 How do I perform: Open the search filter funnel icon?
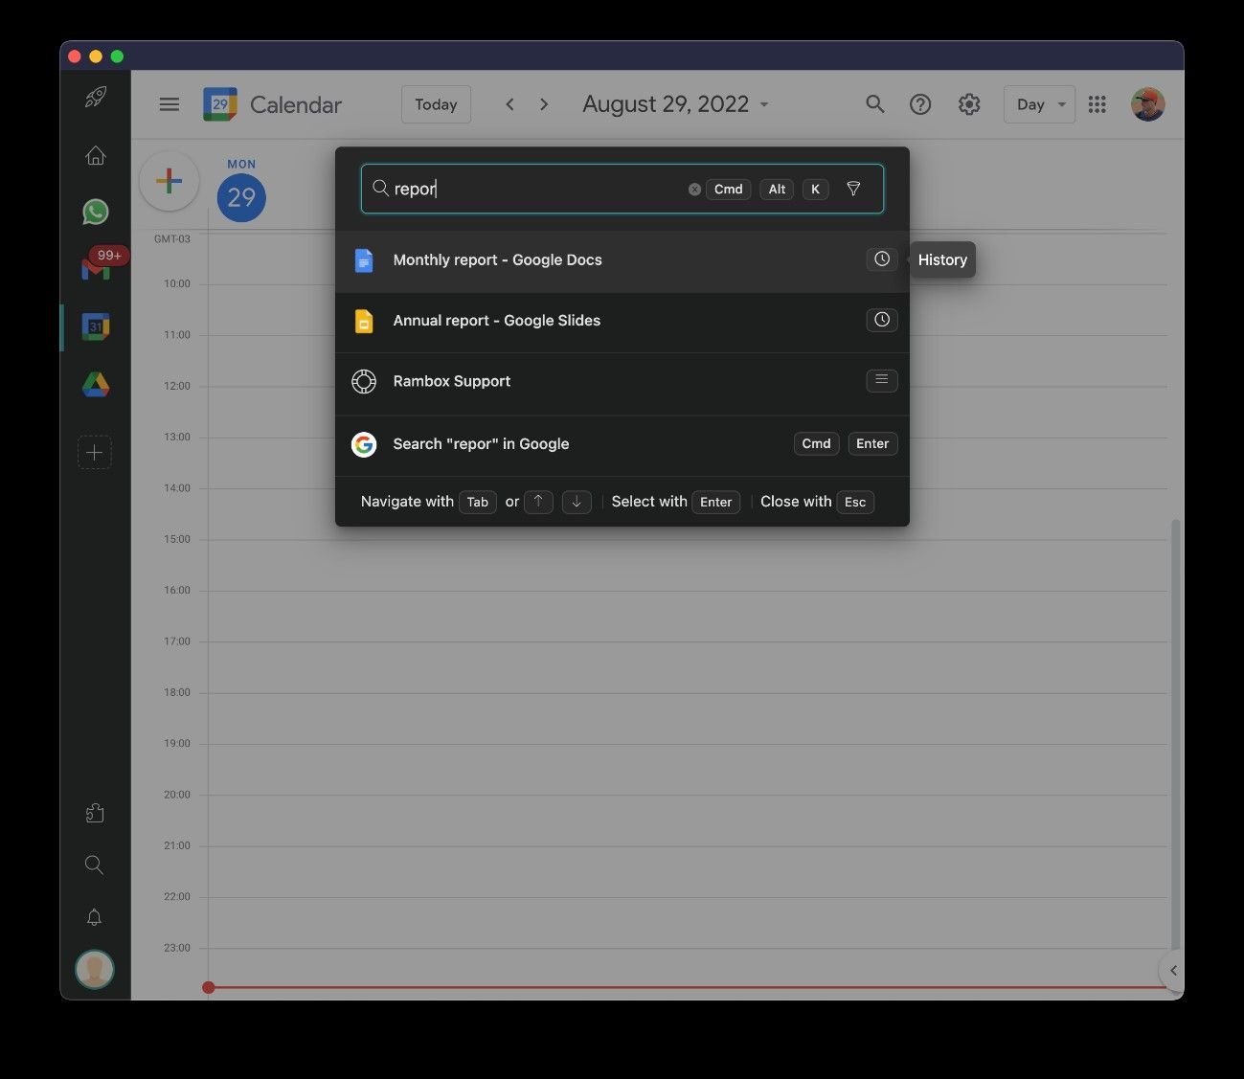853,189
